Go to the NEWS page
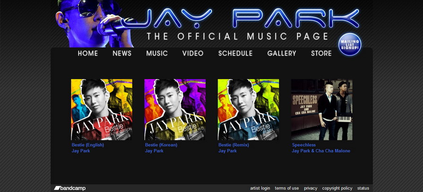The height and width of the screenshot is (192, 423). [122, 53]
